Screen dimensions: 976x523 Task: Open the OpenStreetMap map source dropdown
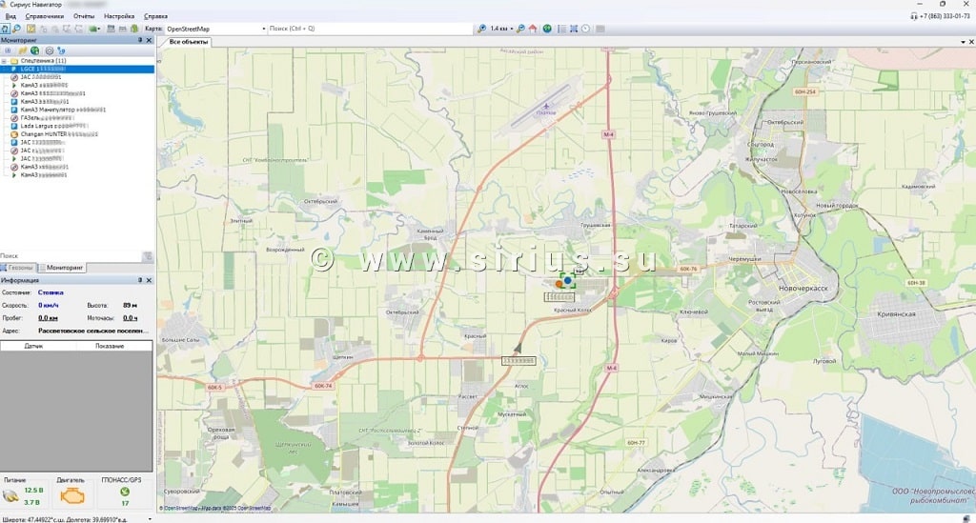tap(264, 29)
